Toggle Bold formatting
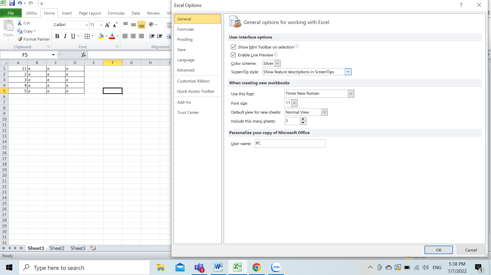The width and height of the screenshot is (491, 275). pos(57,36)
